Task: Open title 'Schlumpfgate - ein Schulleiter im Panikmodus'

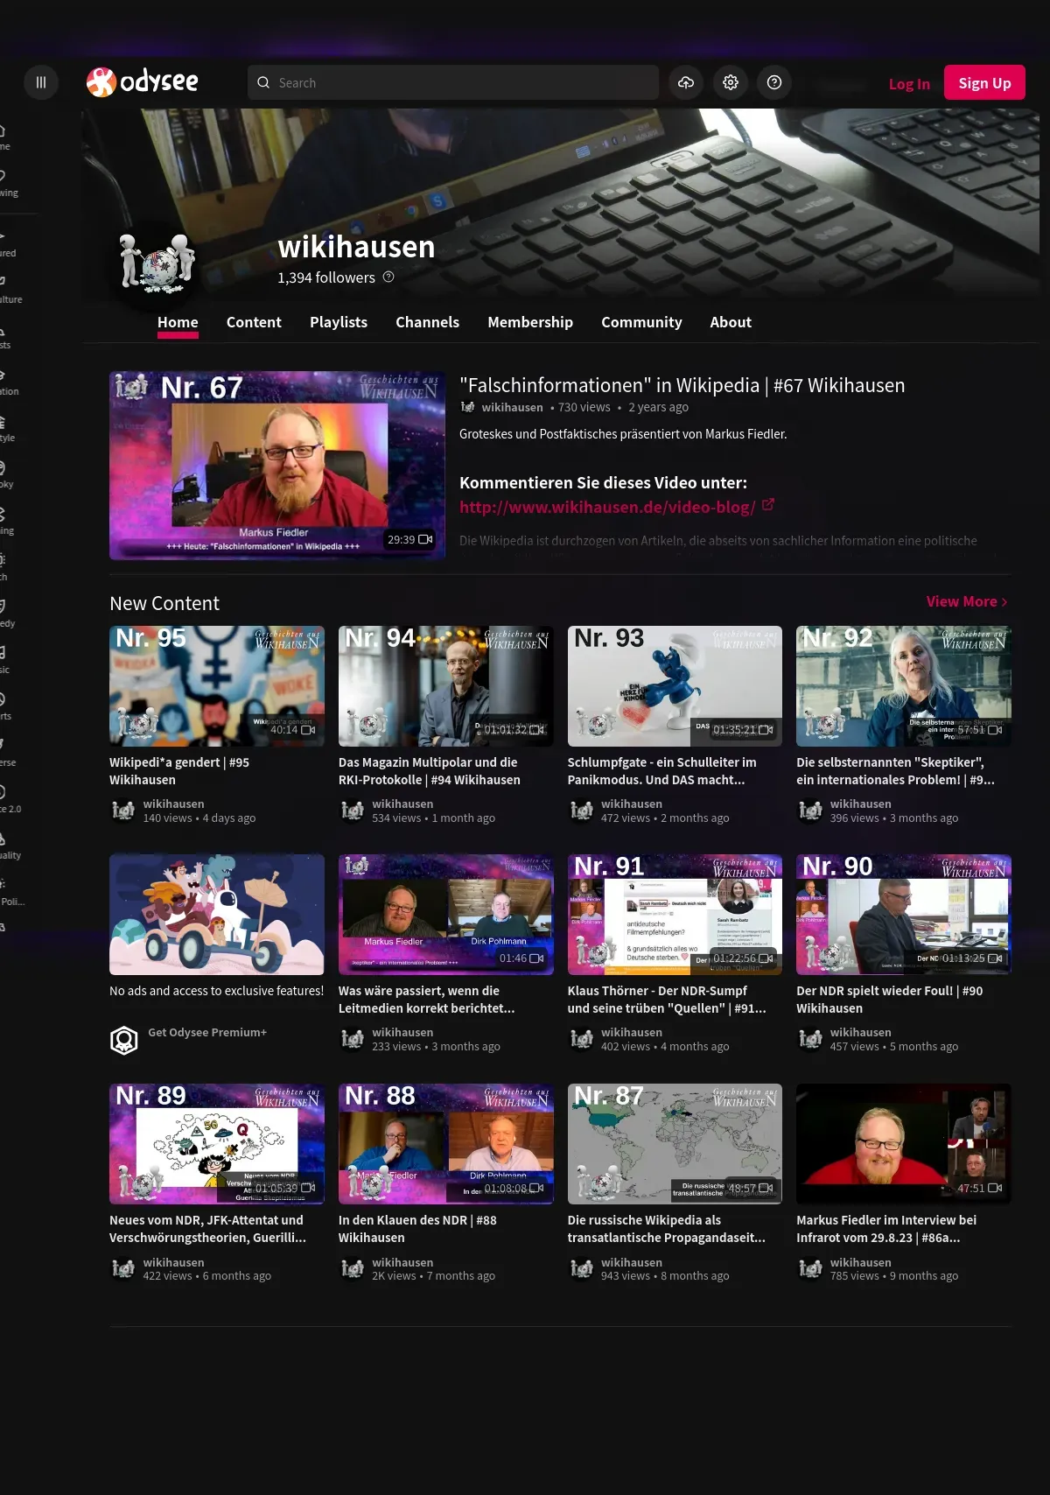Action: 662,771
